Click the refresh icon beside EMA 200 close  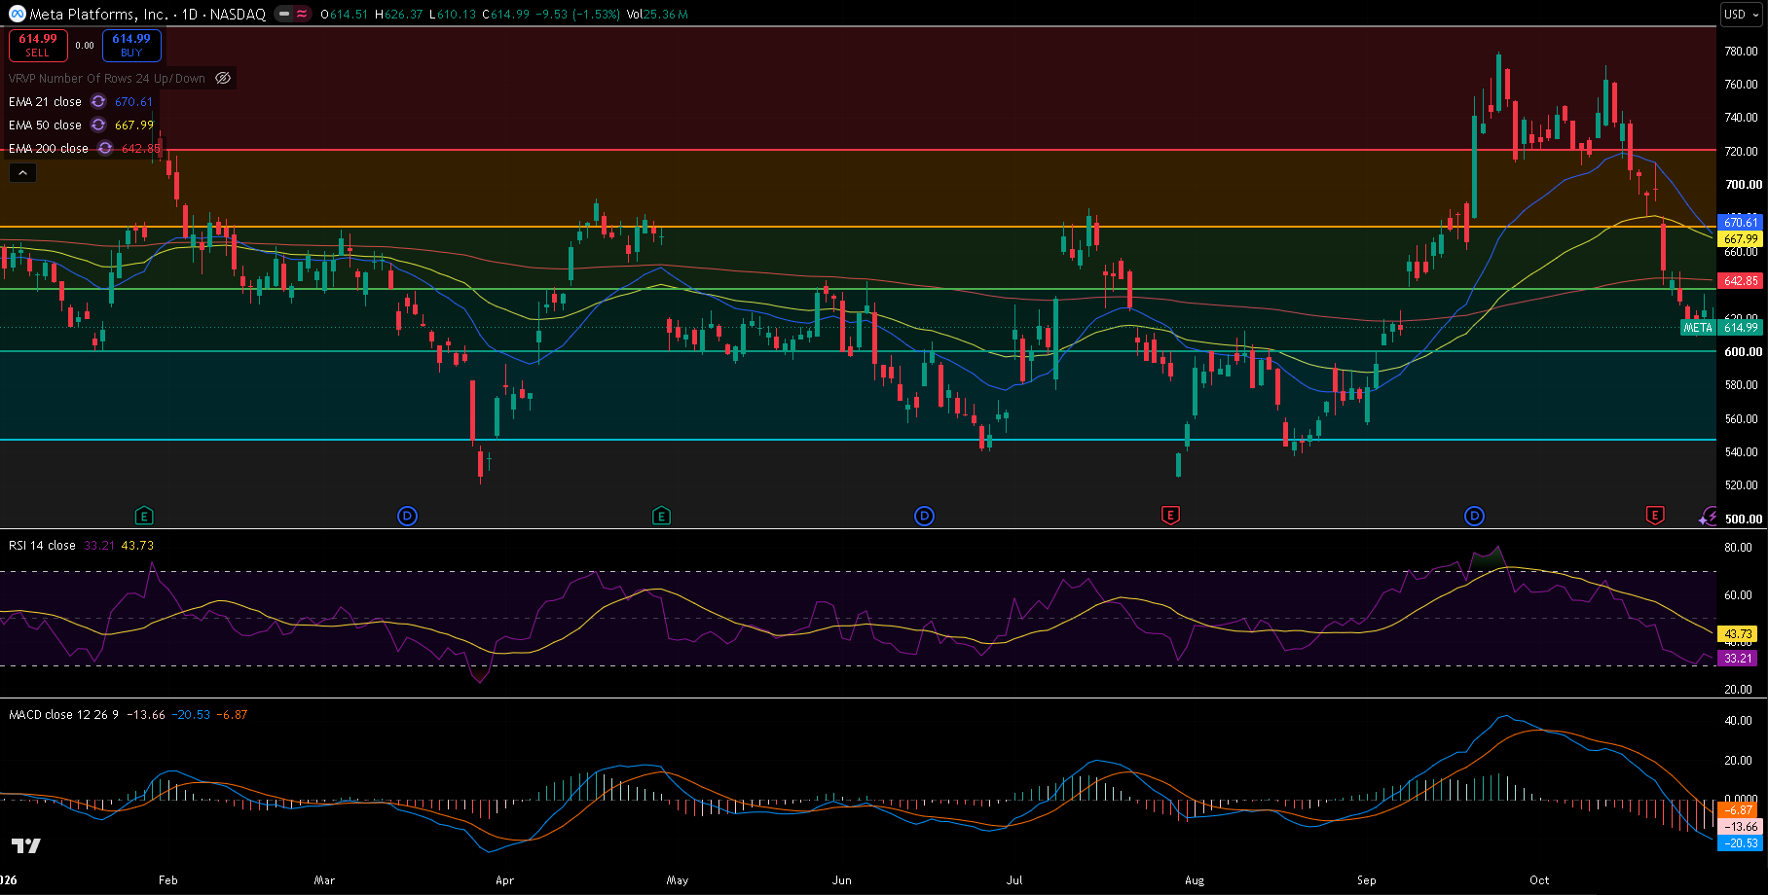(105, 148)
